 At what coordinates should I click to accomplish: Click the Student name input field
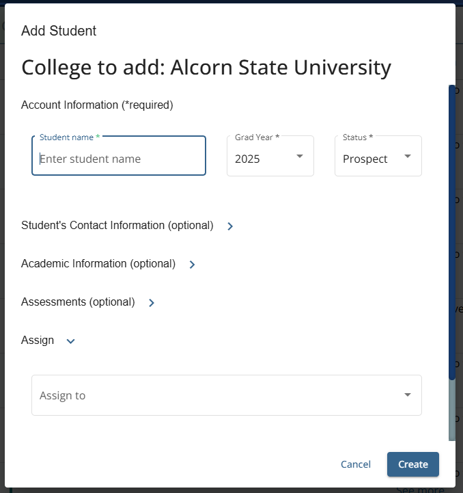tap(119, 156)
